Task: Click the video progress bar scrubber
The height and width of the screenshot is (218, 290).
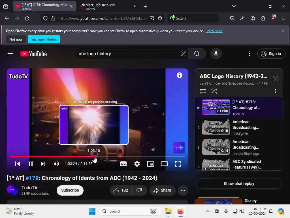Action: pyautogui.click(x=94, y=157)
